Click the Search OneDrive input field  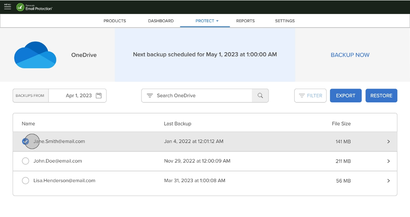(201, 96)
